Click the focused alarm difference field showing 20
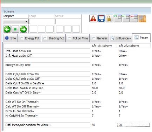The width and height of the screenshot is (152, 132). [133, 125]
